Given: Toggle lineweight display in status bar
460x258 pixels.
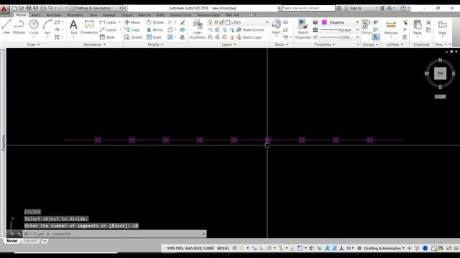Looking at the screenshot, I should (x=311, y=248).
